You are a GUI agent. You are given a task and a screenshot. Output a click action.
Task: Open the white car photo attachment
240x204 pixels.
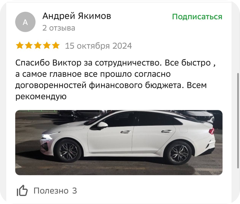[119, 143]
